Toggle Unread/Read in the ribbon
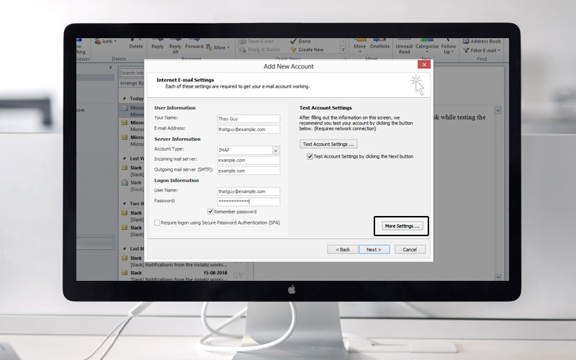The height and width of the screenshot is (360, 576). [404, 46]
